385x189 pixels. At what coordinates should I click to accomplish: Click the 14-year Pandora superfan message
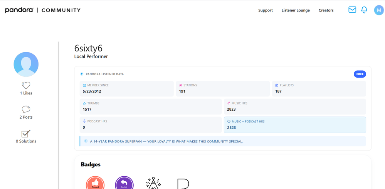tap(166, 141)
